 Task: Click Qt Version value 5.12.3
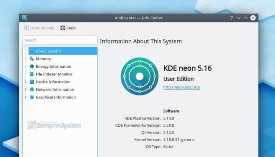pyautogui.click(x=169, y=132)
